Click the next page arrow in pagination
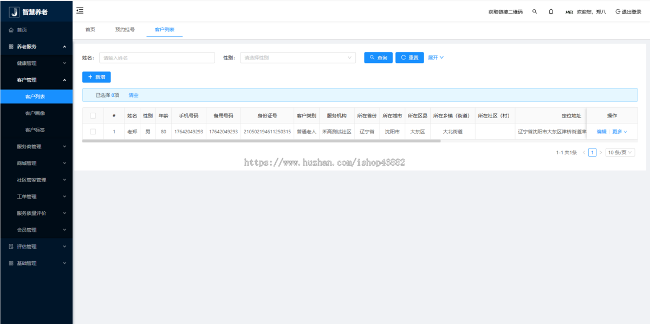Image resolution: width=650 pixels, height=324 pixels. [x=601, y=153]
